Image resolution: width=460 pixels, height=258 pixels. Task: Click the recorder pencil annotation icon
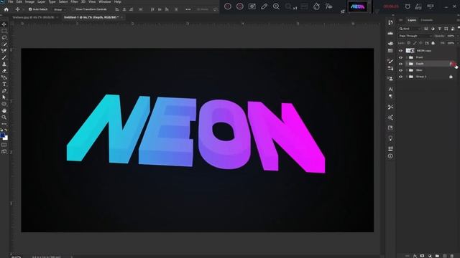(264, 6)
